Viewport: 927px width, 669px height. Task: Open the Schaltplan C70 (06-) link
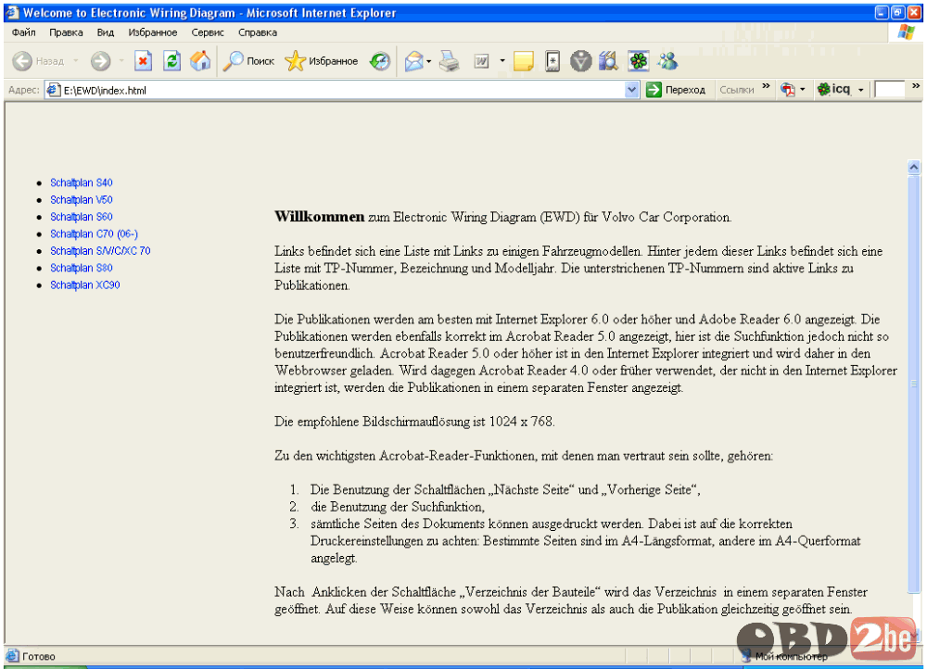pos(94,234)
